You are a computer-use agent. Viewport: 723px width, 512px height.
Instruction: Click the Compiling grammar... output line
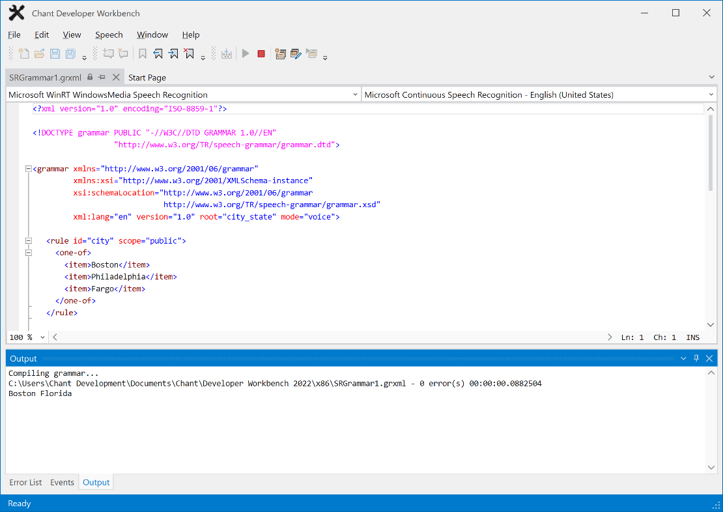pos(53,373)
